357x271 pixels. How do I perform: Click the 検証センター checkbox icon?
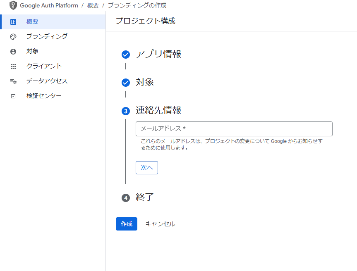point(13,96)
